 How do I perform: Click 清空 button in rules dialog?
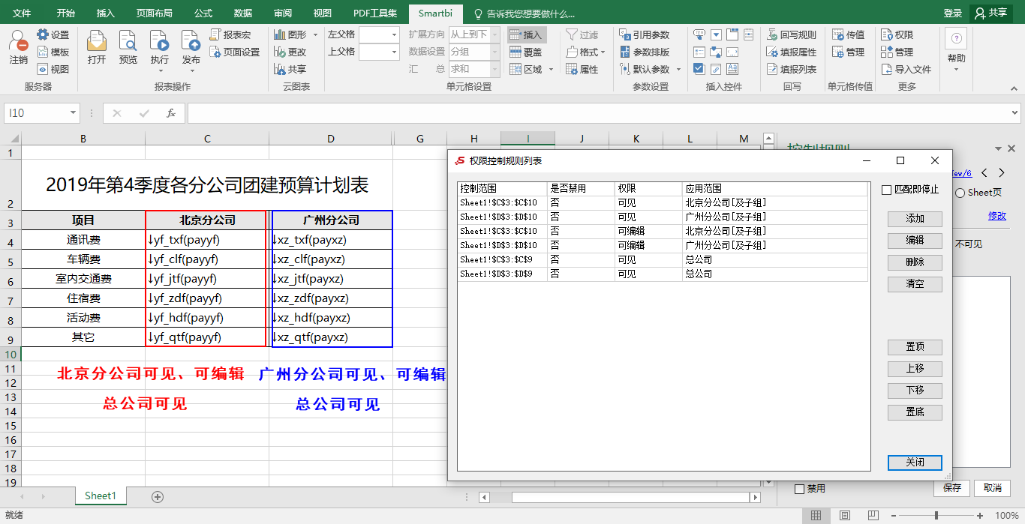click(x=915, y=284)
